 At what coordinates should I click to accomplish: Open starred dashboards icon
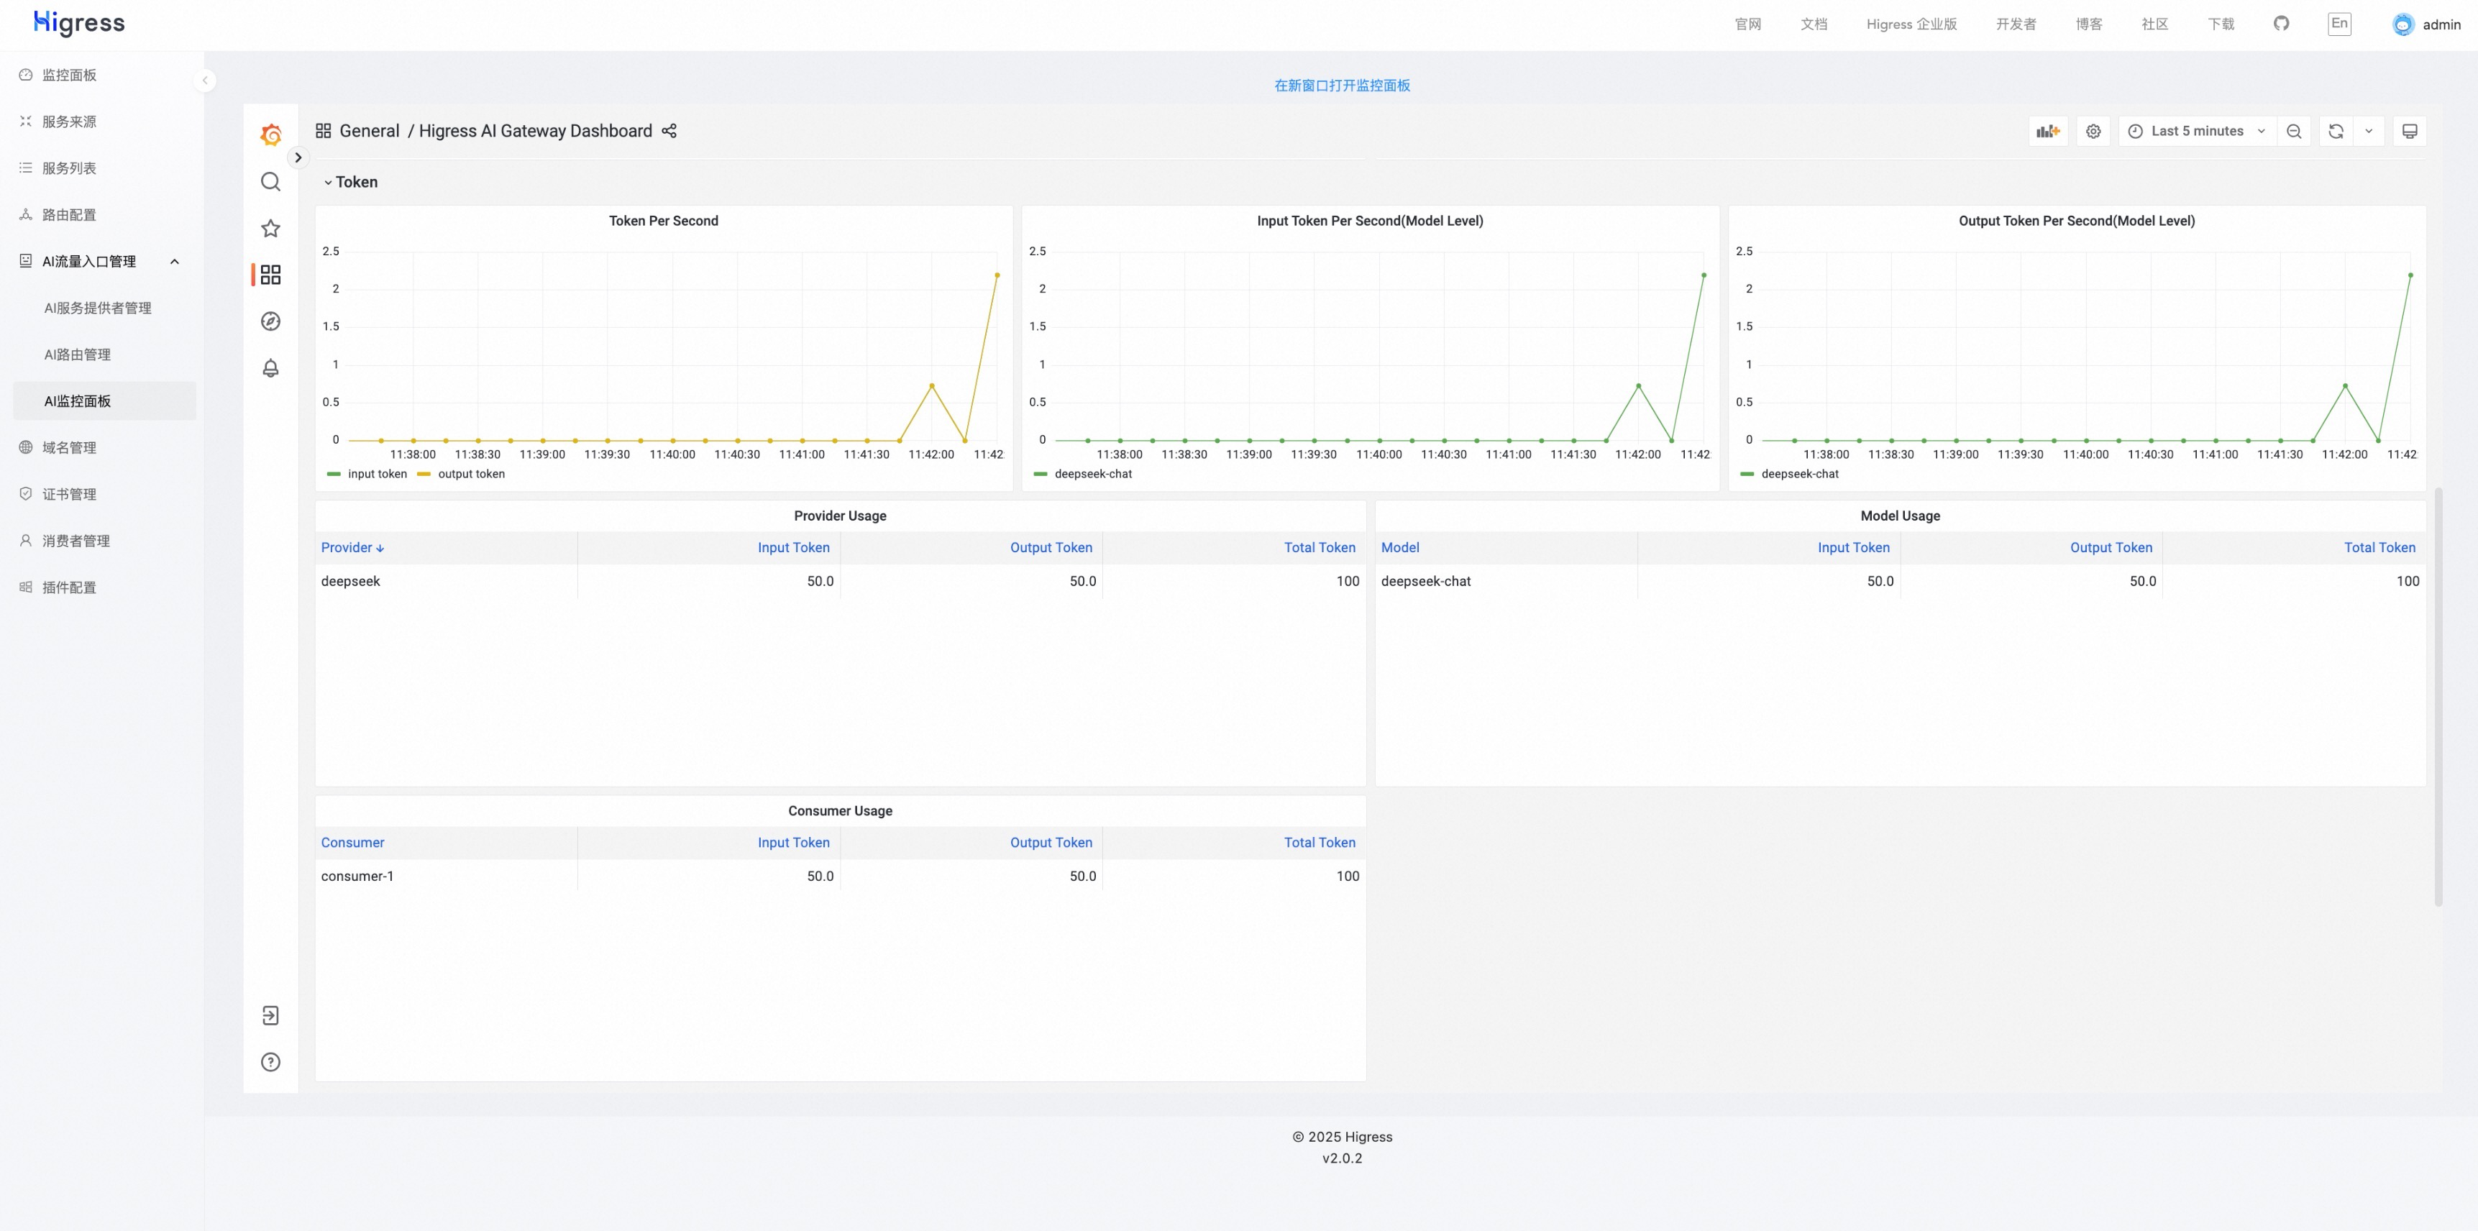tap(270, 228)
